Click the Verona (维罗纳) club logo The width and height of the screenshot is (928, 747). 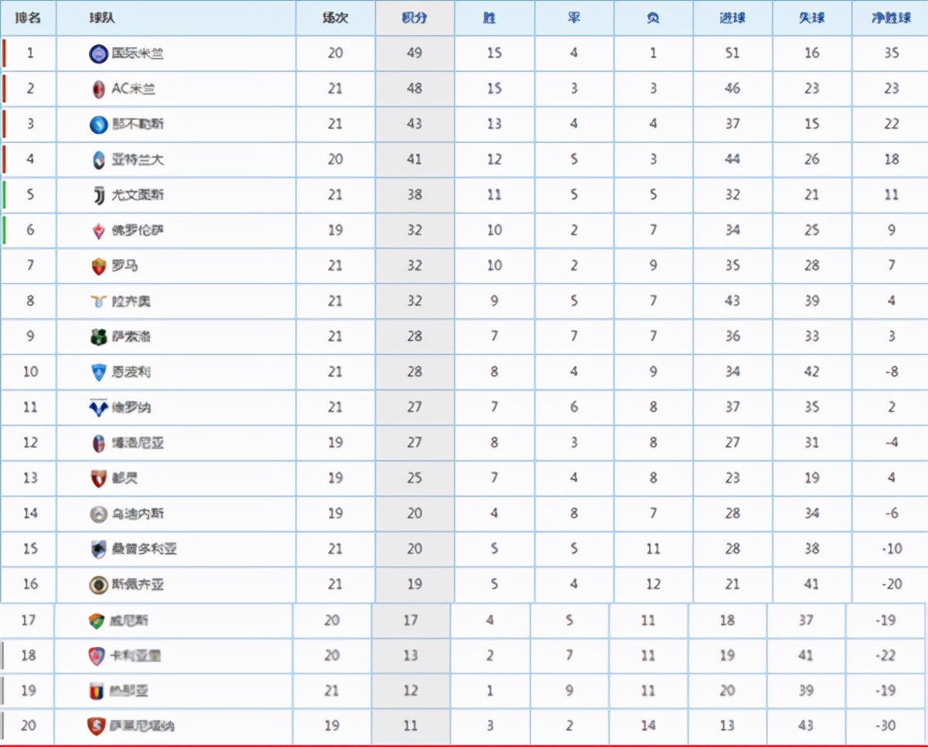point(98,408)
